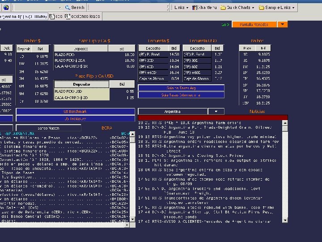
Task: Open the Quick Charts folder icon
Action: [223, 8]
